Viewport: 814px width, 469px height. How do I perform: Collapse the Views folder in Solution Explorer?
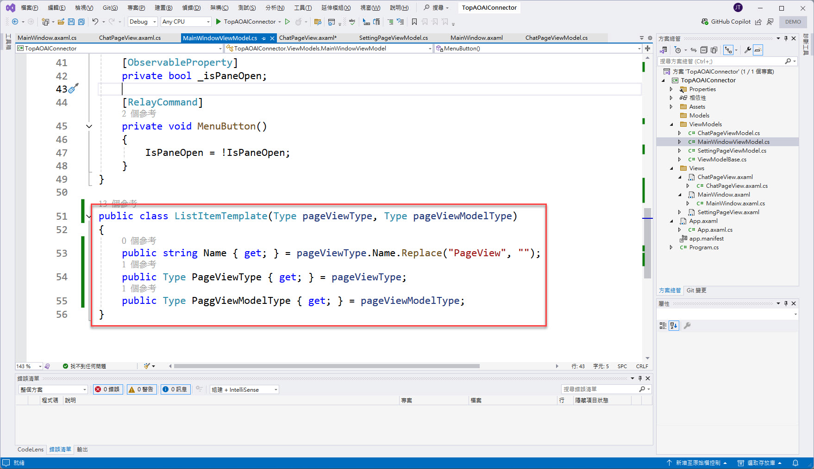(x=671, y=168)
